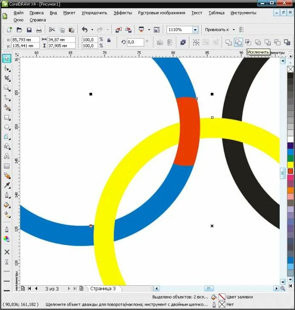The height and width of the screenshot is (310, 295).
Task: Open the Макет menu
Action: click(69, 13)
